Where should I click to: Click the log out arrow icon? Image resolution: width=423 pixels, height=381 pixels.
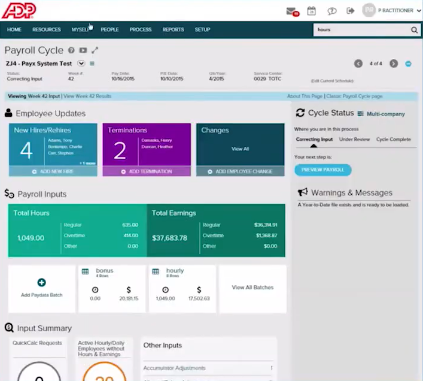(350, 11)
